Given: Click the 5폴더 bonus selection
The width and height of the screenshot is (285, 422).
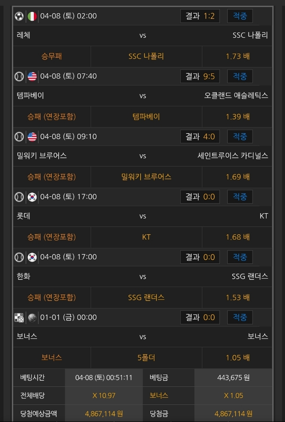Looking at the screenshot, I should (146, 358).
